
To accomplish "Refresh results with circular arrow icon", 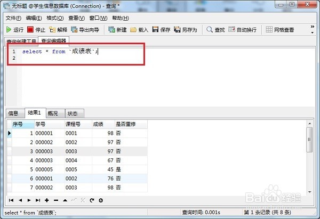I will tap(92, 200).
